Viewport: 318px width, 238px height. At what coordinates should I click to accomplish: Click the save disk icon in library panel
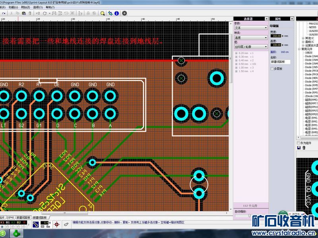[x=299, y=148]
